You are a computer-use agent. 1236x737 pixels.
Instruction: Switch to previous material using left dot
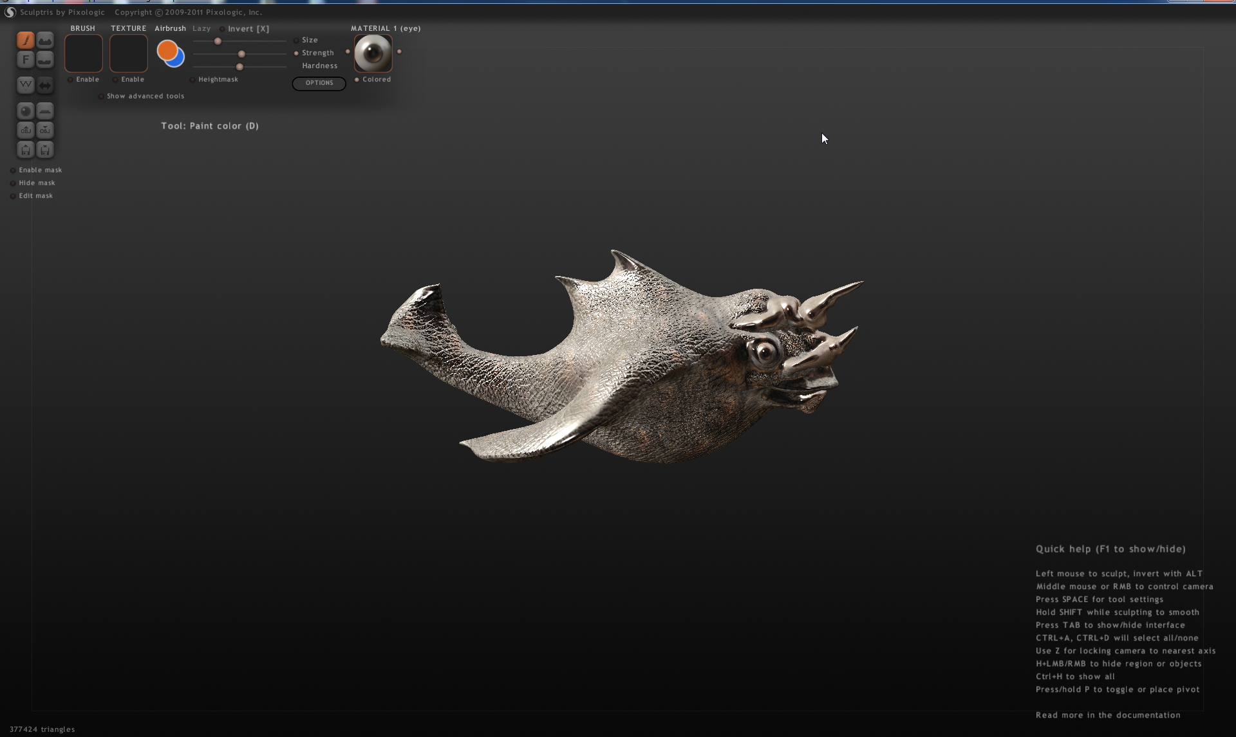click(348, 51)
